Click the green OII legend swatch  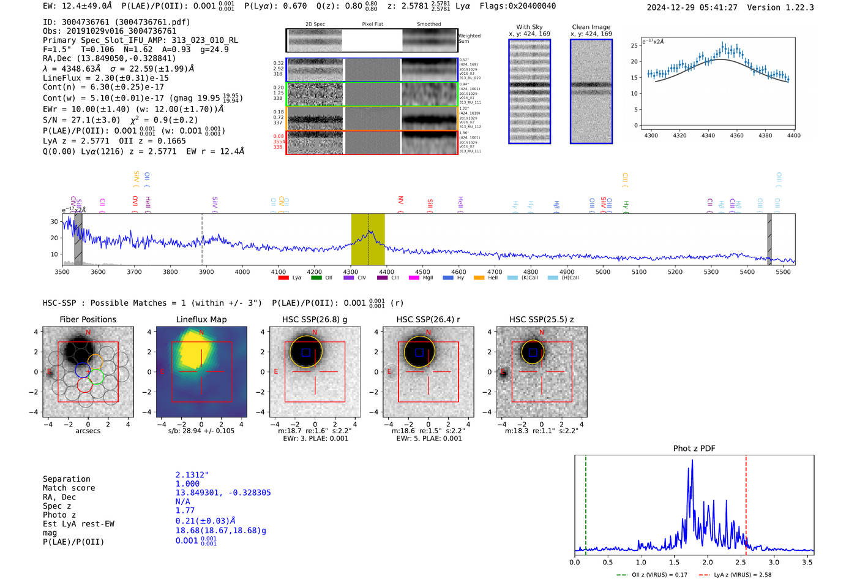tap(316, 278)
